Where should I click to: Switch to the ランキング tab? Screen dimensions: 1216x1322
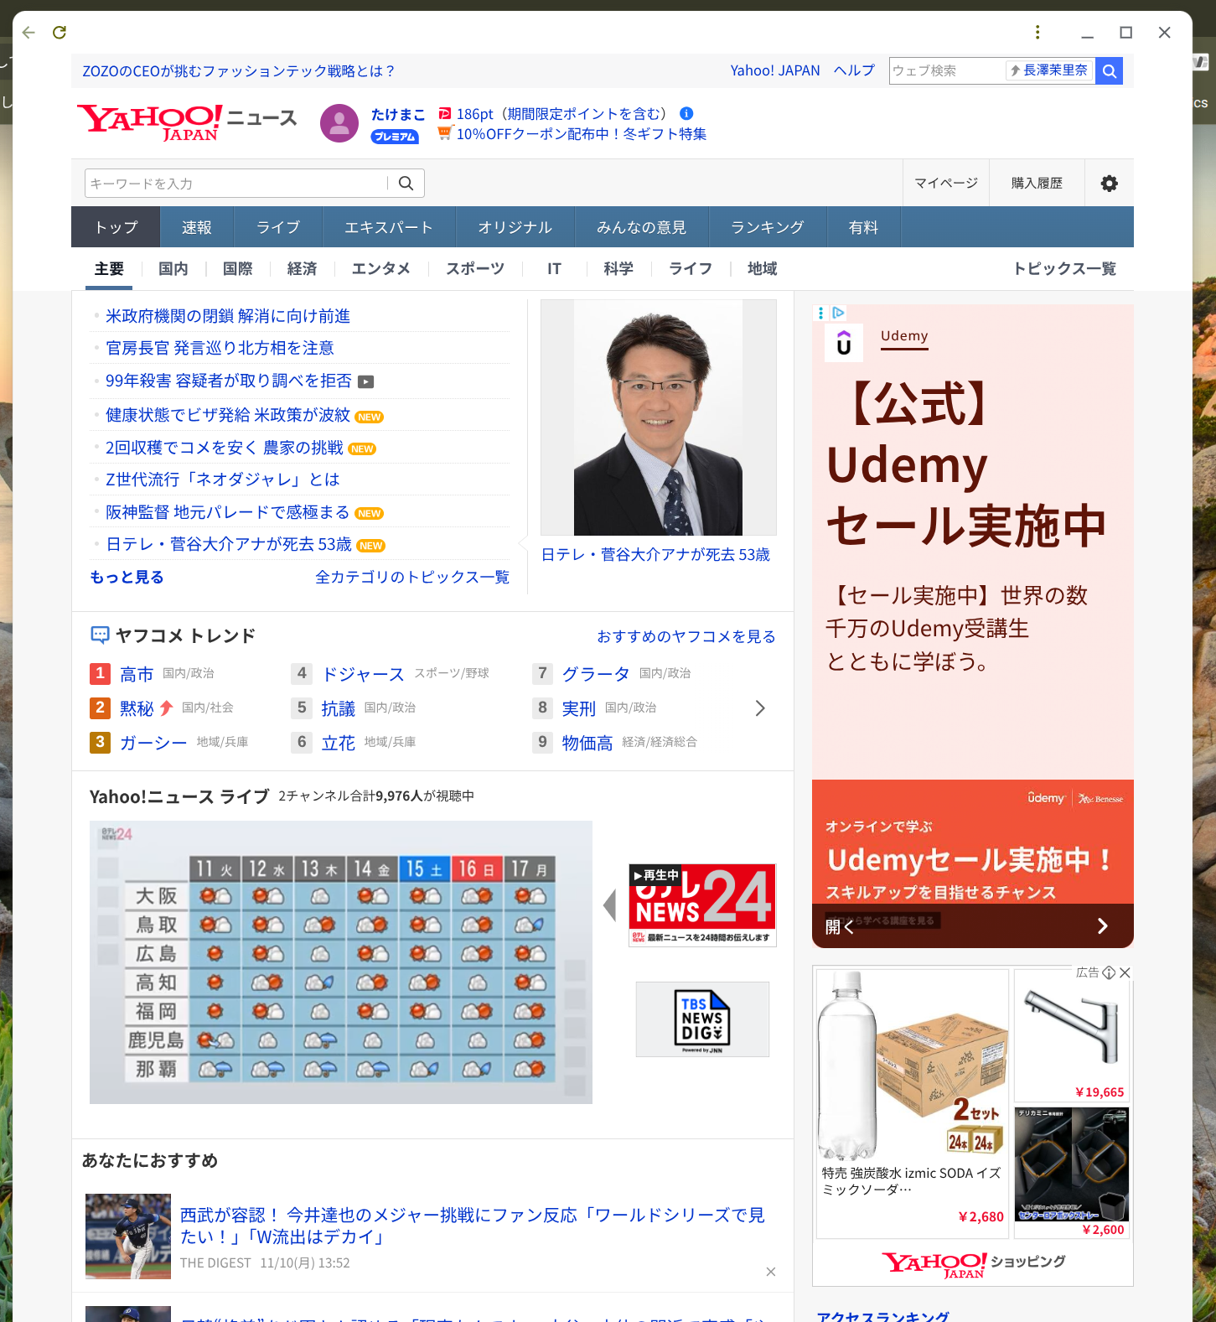(767, 227)
